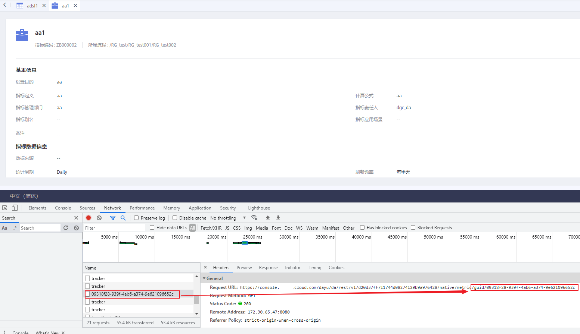The image size is (580, 334).
Task: Filter requests by Manifest
Action: click(331, 228)
